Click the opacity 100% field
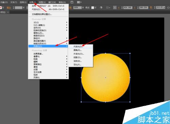The image size is (170, 124). tap(78, 8)
